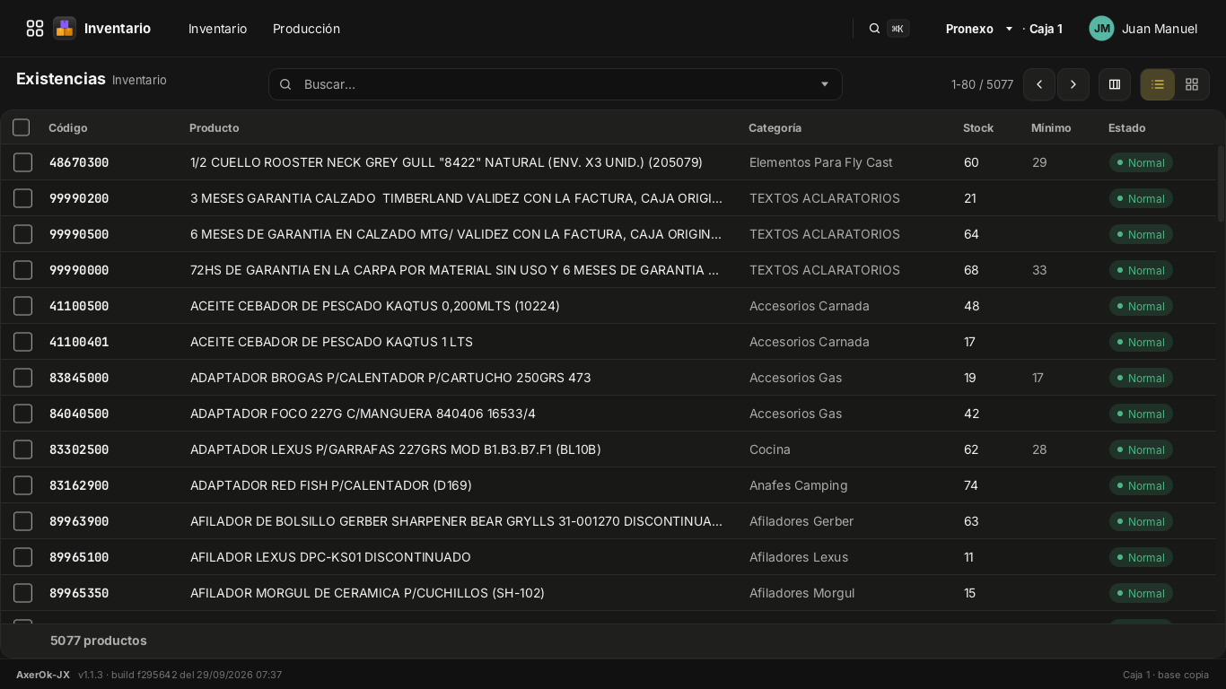Click the Inventario breadcrumb next to Existencias
The width and height of the screenshot is (1226, 689).
pos(139,80)
